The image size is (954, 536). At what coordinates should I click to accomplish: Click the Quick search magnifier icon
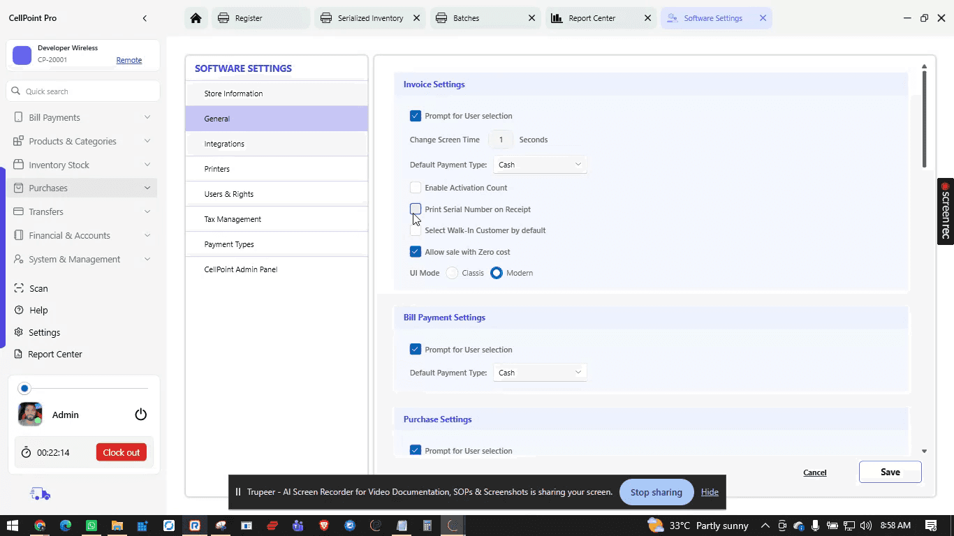point(16,91)
